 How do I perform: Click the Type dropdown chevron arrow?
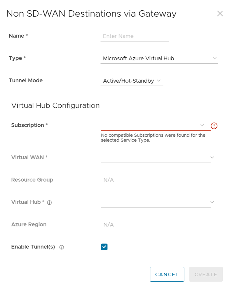[x=214, y=58]
